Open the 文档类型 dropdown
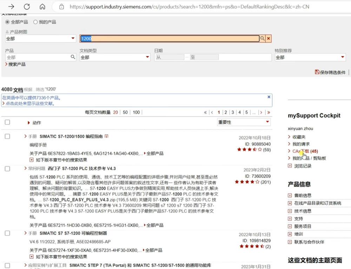Screen dimensions: 351x269 (x=115, y=57)
